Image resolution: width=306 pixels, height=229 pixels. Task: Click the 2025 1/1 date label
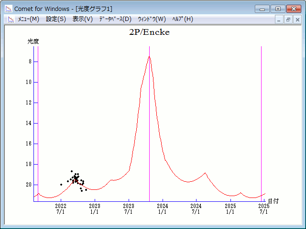(x=230, y=209)
